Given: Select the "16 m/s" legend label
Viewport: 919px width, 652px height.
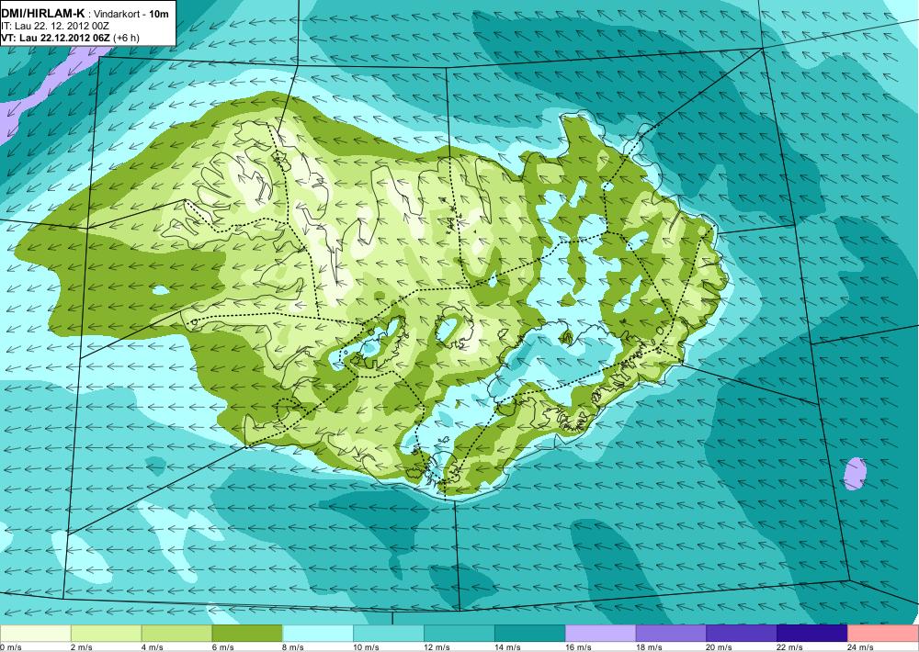Looking at the screenshot, I should coord(578,647).
